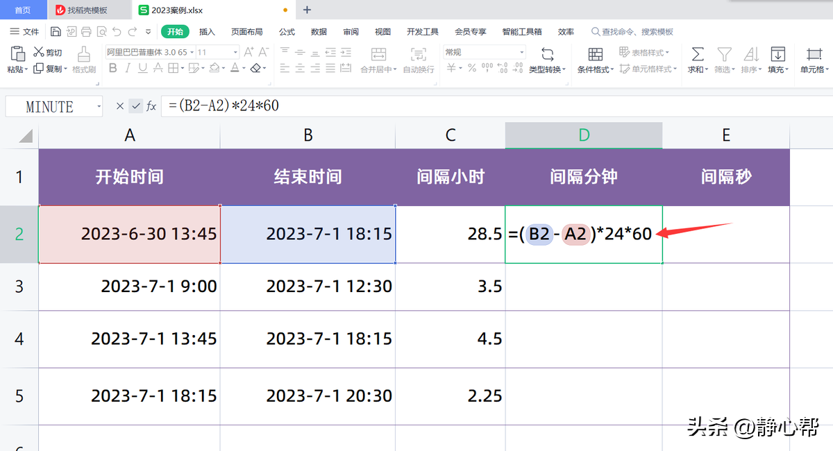
Task: Click the Increase font size A+ icon
Action: click(x=249, y=52)
